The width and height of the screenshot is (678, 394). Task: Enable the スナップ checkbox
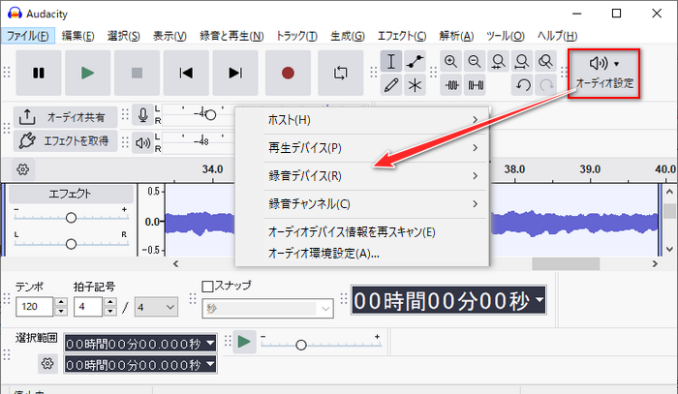(x=208, y=286)
